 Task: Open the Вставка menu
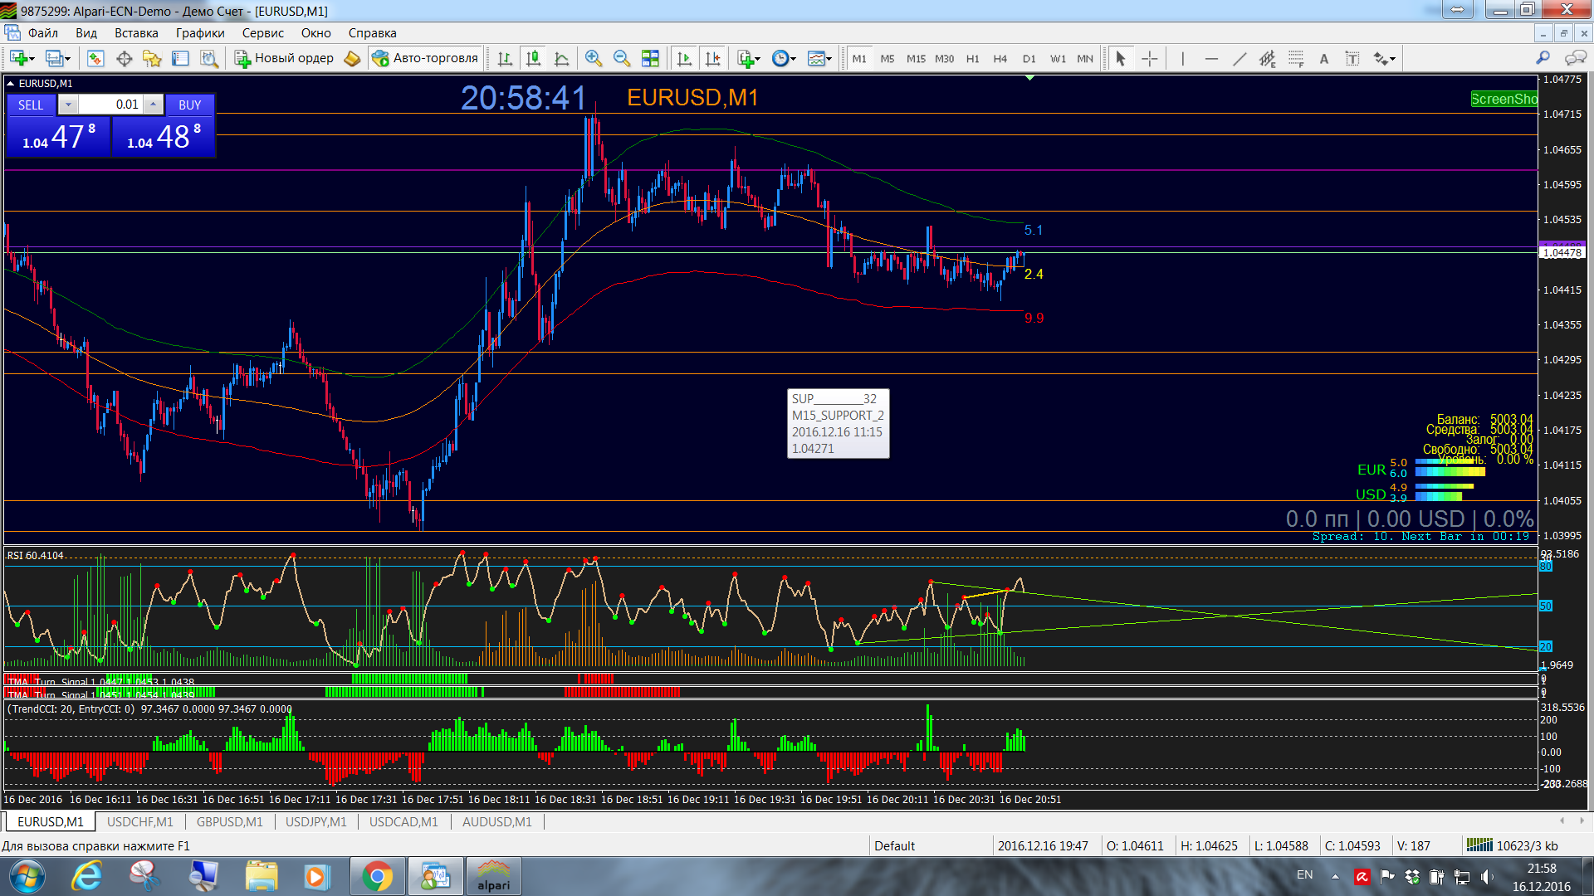[x=136, y=33]
